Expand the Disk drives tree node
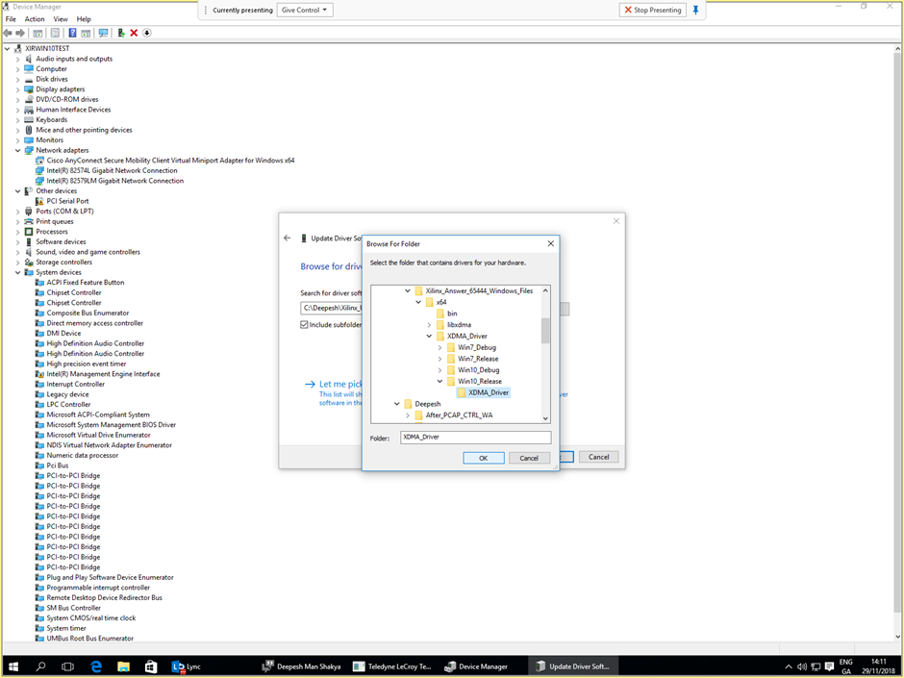 17,79
